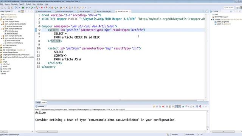Screen dimensions: 242x136
Task: Click editor horizontal scrollbar
Action: (x=120, y=100)
